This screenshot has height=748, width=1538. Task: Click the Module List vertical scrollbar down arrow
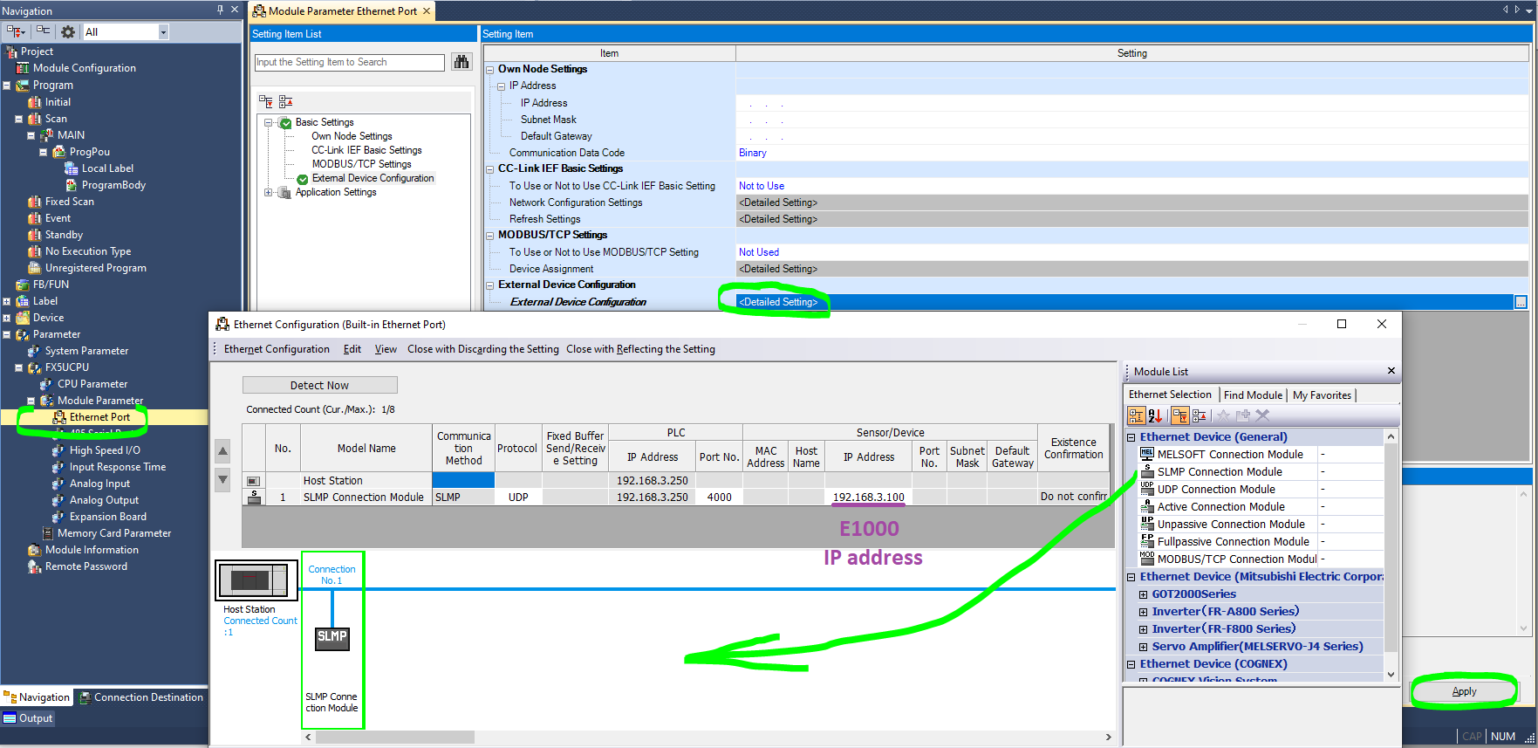1391,675
